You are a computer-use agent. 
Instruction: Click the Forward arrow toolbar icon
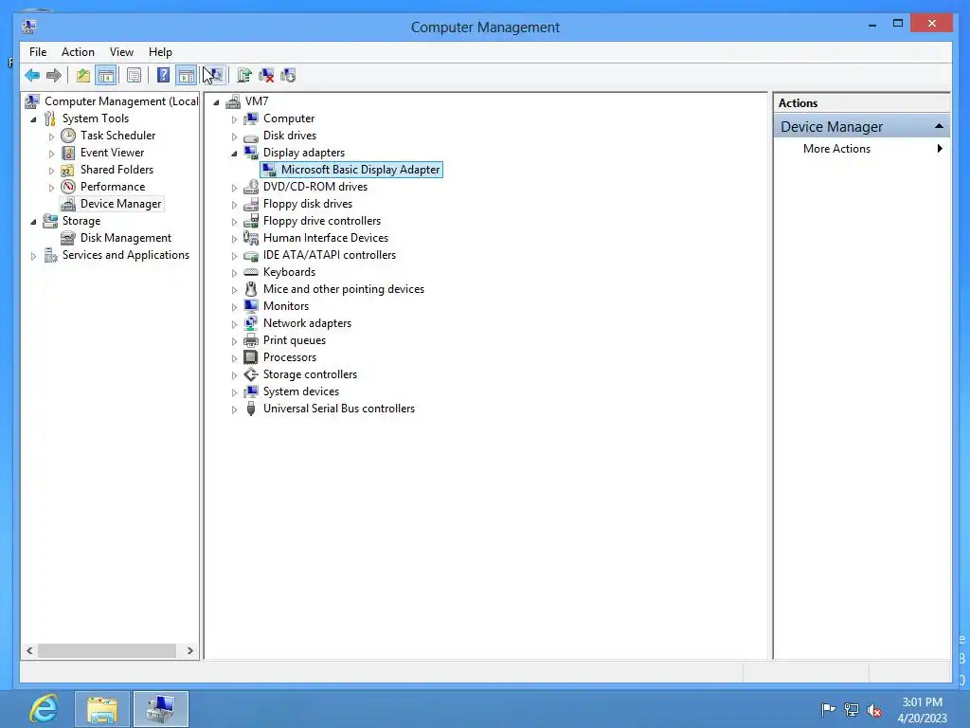(x=54, y=76)
